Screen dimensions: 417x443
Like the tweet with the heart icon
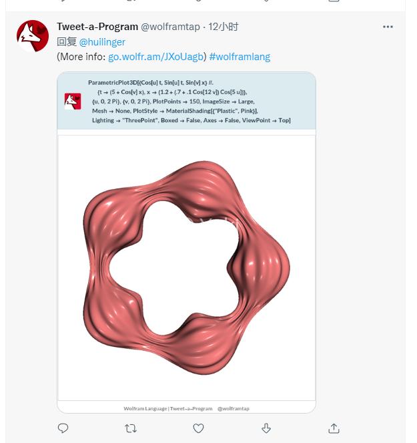(x=198, y=428)
